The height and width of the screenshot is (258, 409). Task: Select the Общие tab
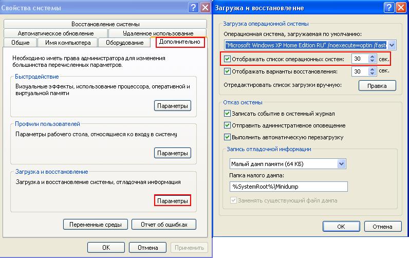[x=21, y=43]
